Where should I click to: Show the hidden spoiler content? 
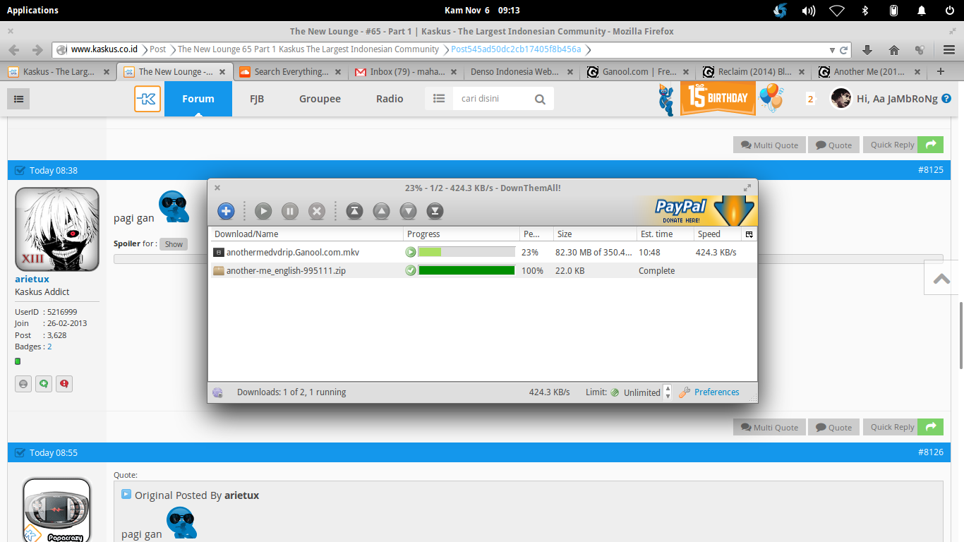pos(173,244)
